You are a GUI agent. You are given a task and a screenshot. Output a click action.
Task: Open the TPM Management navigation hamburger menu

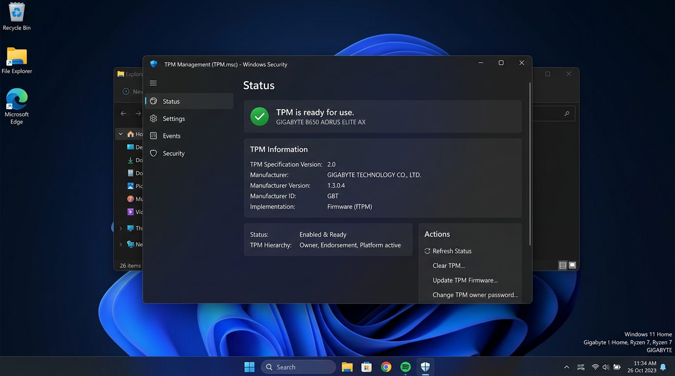(x=153, y=83)
